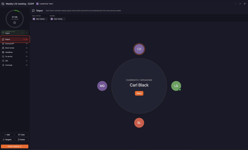248x150 pixels.
Task: Open the Notes button
Action: coord(21,140)
